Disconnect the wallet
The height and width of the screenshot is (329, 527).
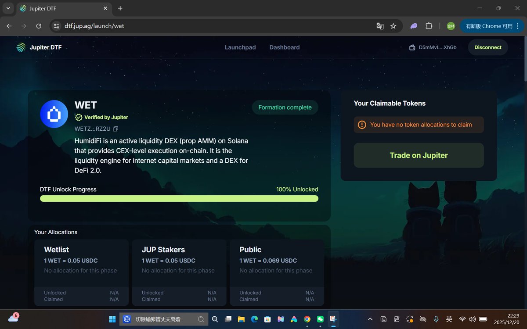click(x=488, y=47)
